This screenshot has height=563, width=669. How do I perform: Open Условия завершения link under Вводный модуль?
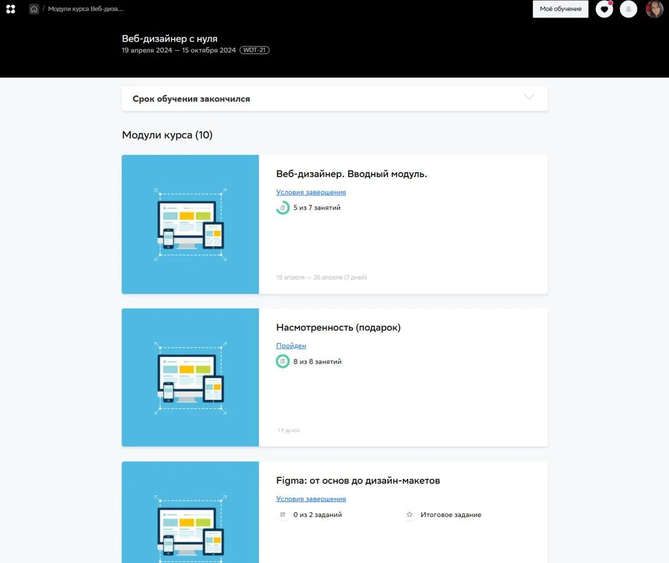coord(311,192)
